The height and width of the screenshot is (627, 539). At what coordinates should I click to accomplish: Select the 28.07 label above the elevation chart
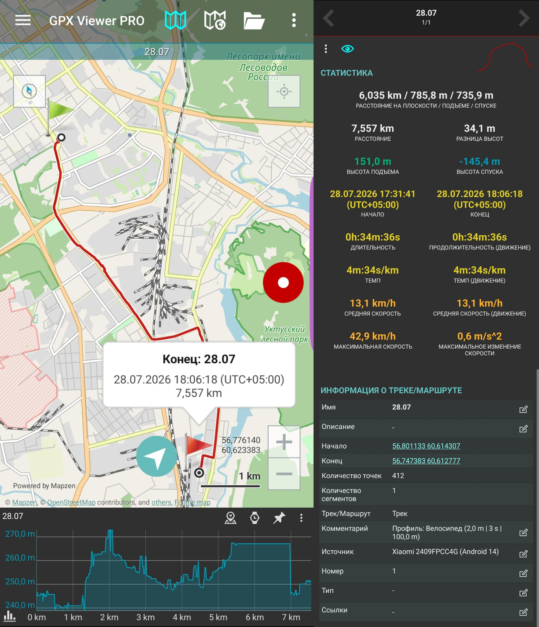(x=13, y=516)
